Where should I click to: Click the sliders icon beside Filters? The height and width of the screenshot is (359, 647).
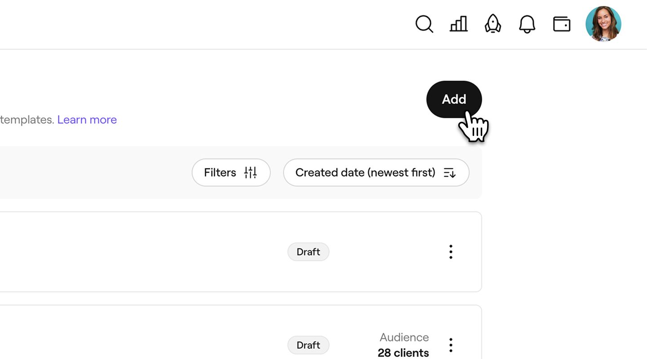250,173
